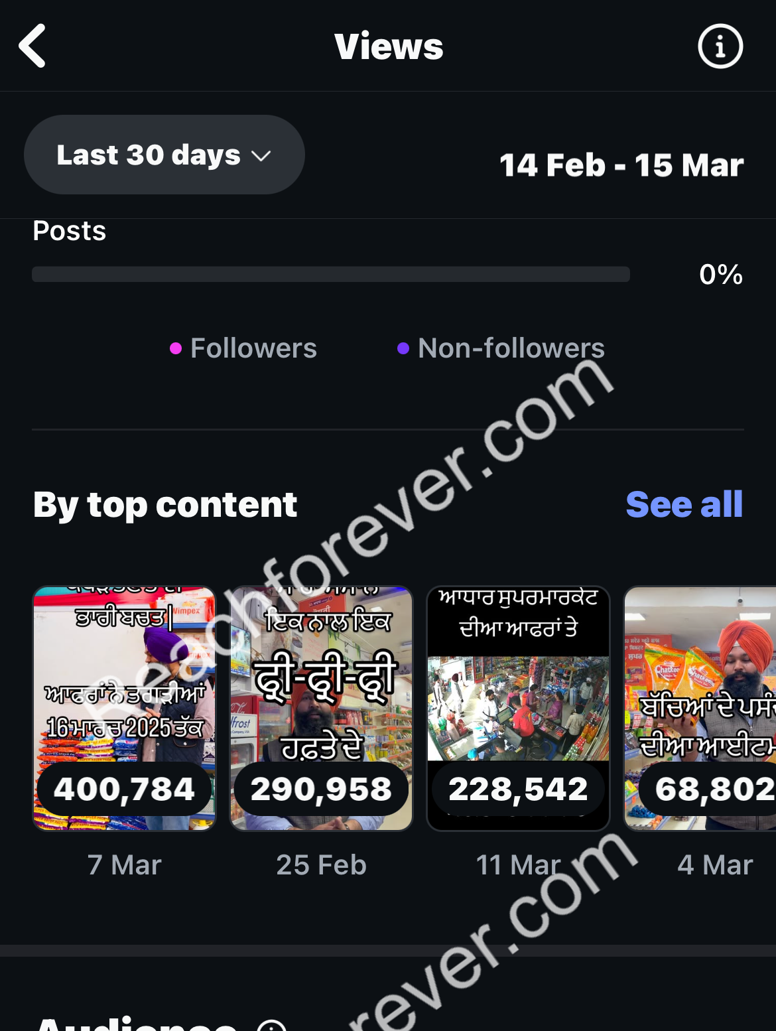Select the 11 Mar date label
776x1031 pixels.
[518, 864]
